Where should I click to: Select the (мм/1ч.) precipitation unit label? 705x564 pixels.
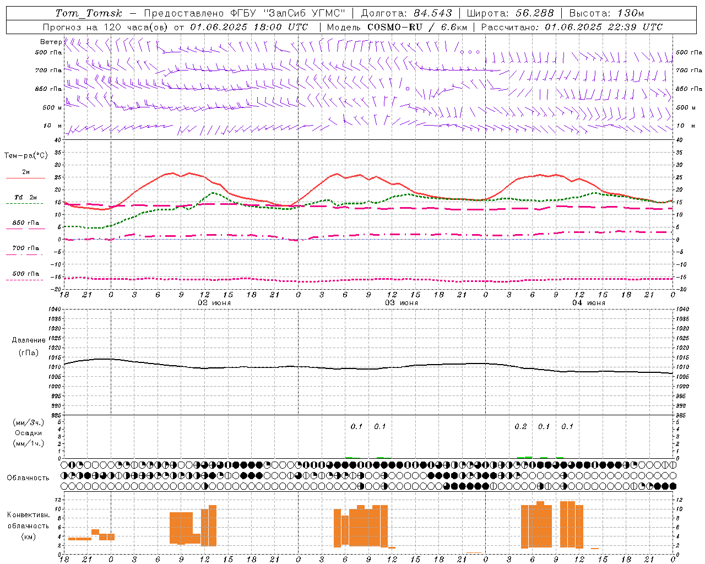tap(28, 443)
